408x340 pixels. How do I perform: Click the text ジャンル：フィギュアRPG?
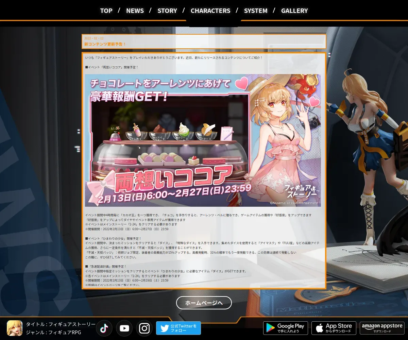coord(54,333)
